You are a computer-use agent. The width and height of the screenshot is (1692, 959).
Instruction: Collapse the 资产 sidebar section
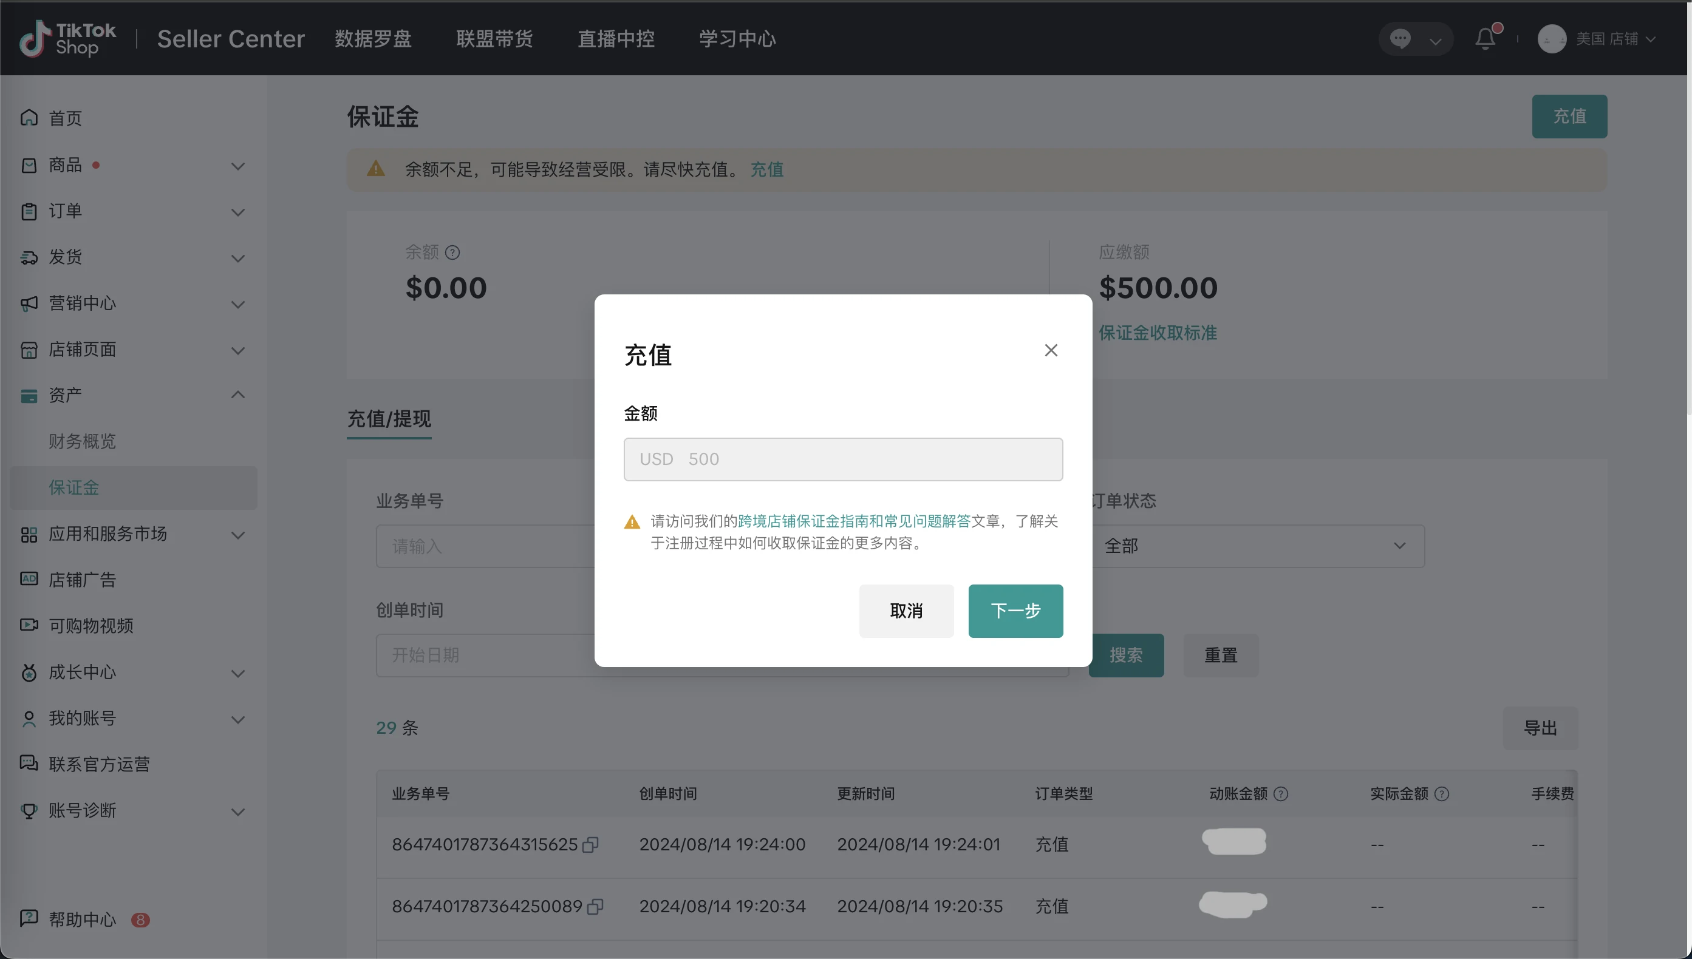tap(238, 395)
